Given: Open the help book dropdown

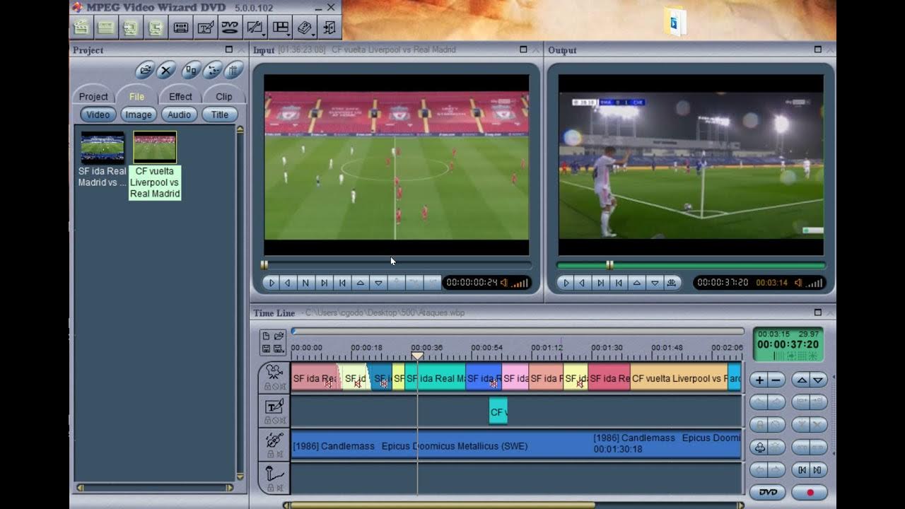Looking at the screenshot, I should (305, 28).
